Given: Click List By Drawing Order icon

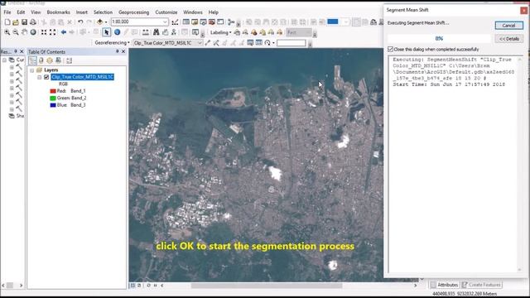Looking at the screenshot, I should click(32, 60).
